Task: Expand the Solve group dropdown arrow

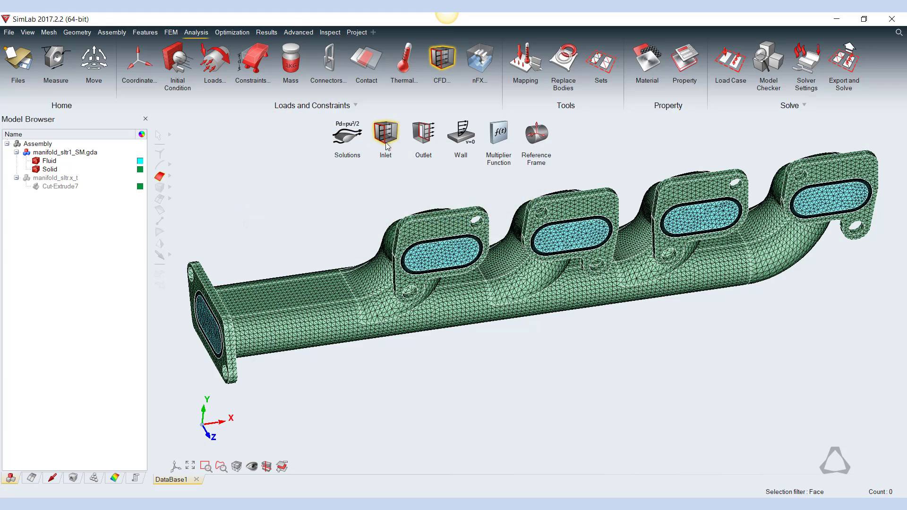Action: point(804,105)
